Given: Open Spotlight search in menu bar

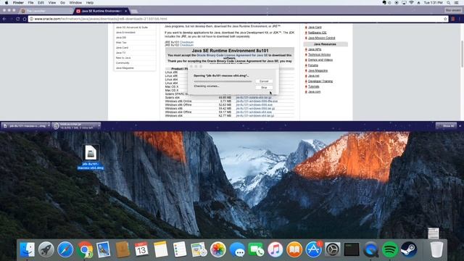Looking at the screenshot, I should pyautogui.click(x=449, y=3).
